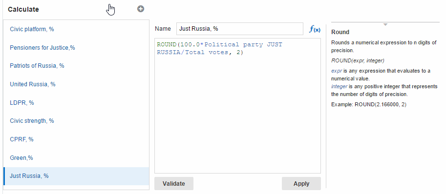This screenshot has width=446, height=194.
Task: Click the Calculate panel heading
Action: pyautogui.click(x=23, y=9)
